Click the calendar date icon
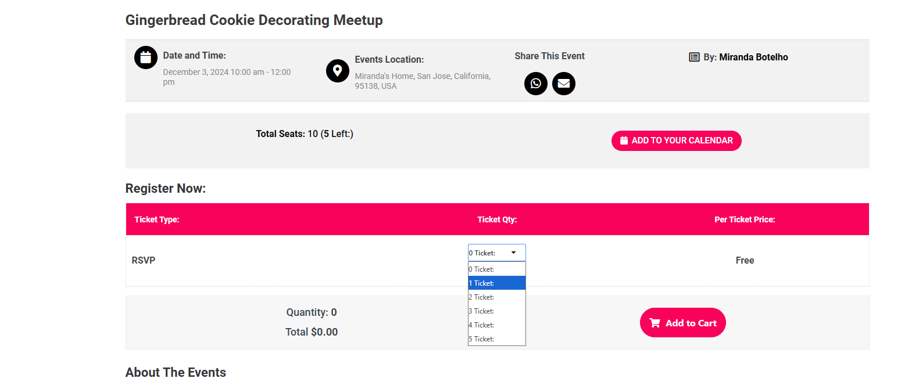This screenshot has width=919, height=389. pos(146,57)
